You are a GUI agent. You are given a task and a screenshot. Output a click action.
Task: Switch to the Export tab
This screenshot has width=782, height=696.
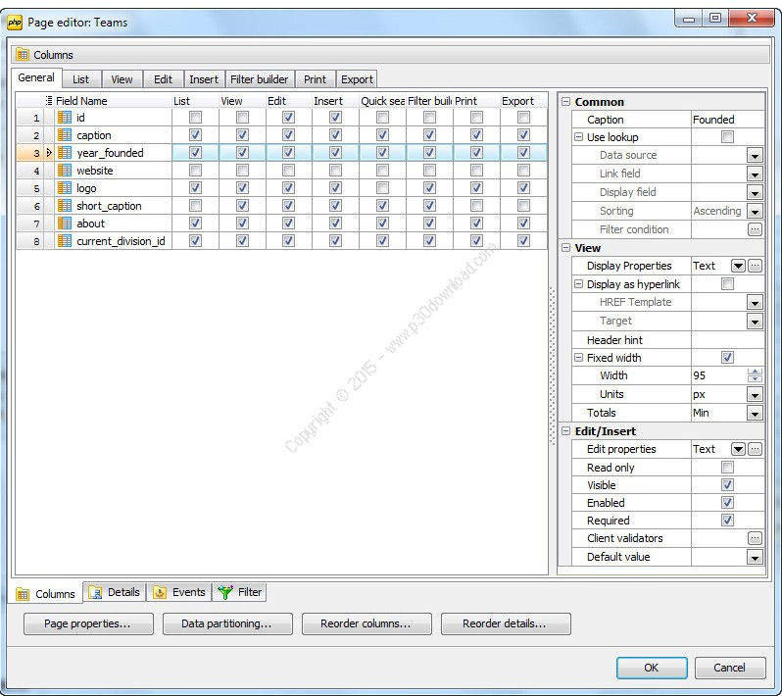(357, 79)
